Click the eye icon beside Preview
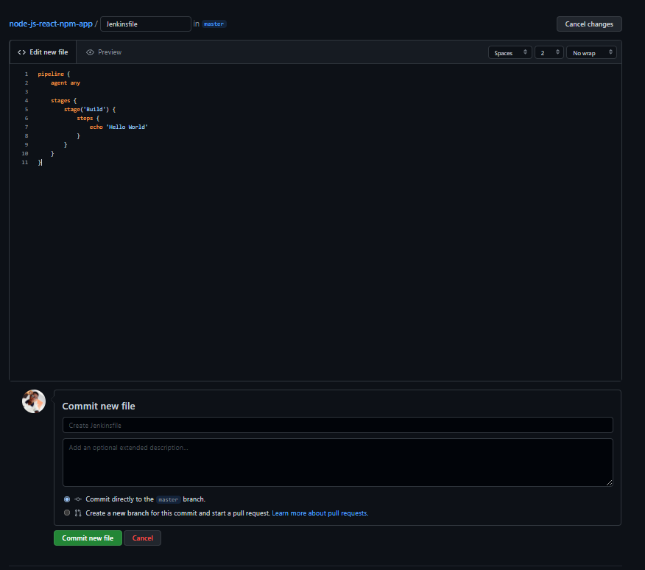Screen dimensions: 645x570 (90, 52)
